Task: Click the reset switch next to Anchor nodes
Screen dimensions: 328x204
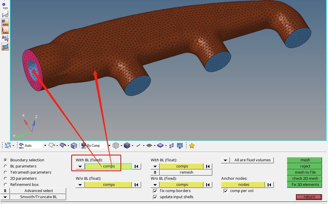Action: coord(270,184)
